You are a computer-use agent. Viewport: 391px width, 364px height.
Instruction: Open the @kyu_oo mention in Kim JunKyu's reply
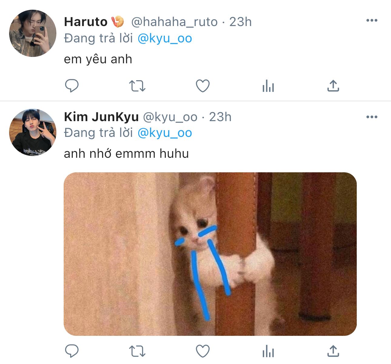(165, 133)
